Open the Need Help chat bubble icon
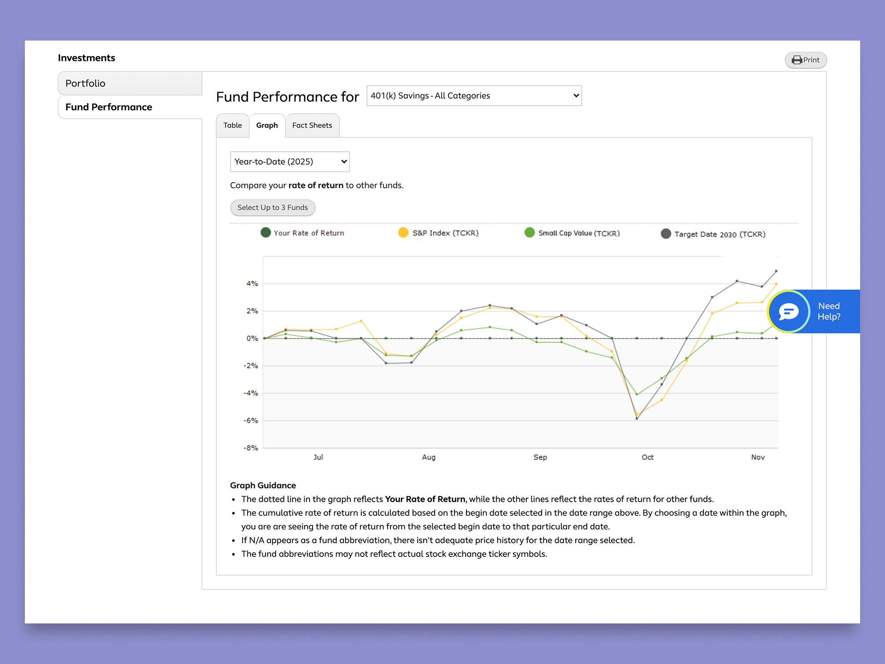 (789, 312)
